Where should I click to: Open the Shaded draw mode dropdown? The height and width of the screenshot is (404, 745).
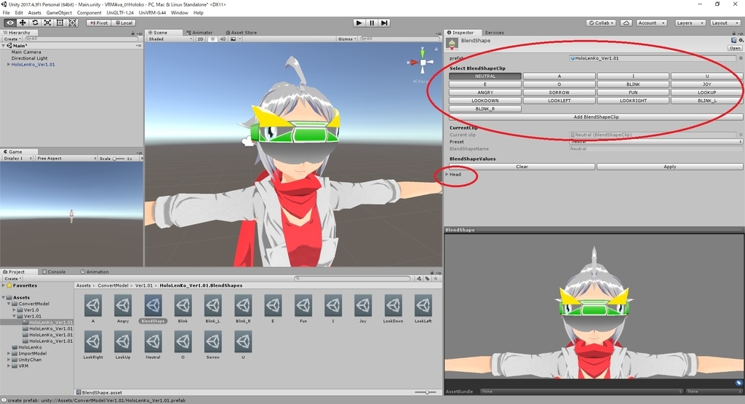[170, 39]
